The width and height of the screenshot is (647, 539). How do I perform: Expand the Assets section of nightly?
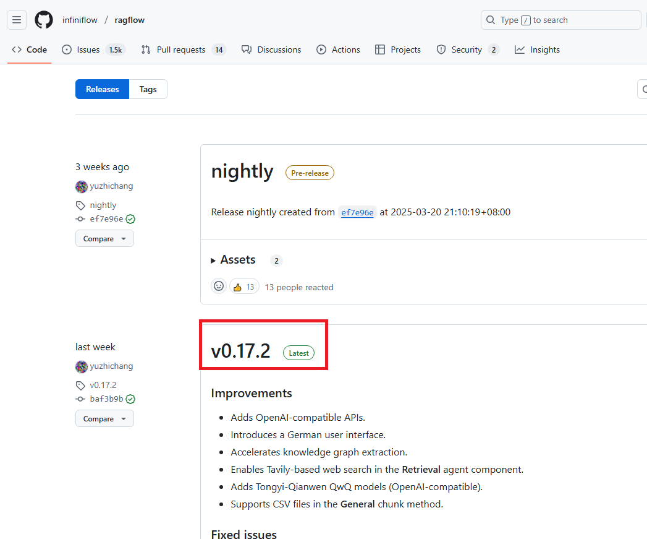[234, 259]
